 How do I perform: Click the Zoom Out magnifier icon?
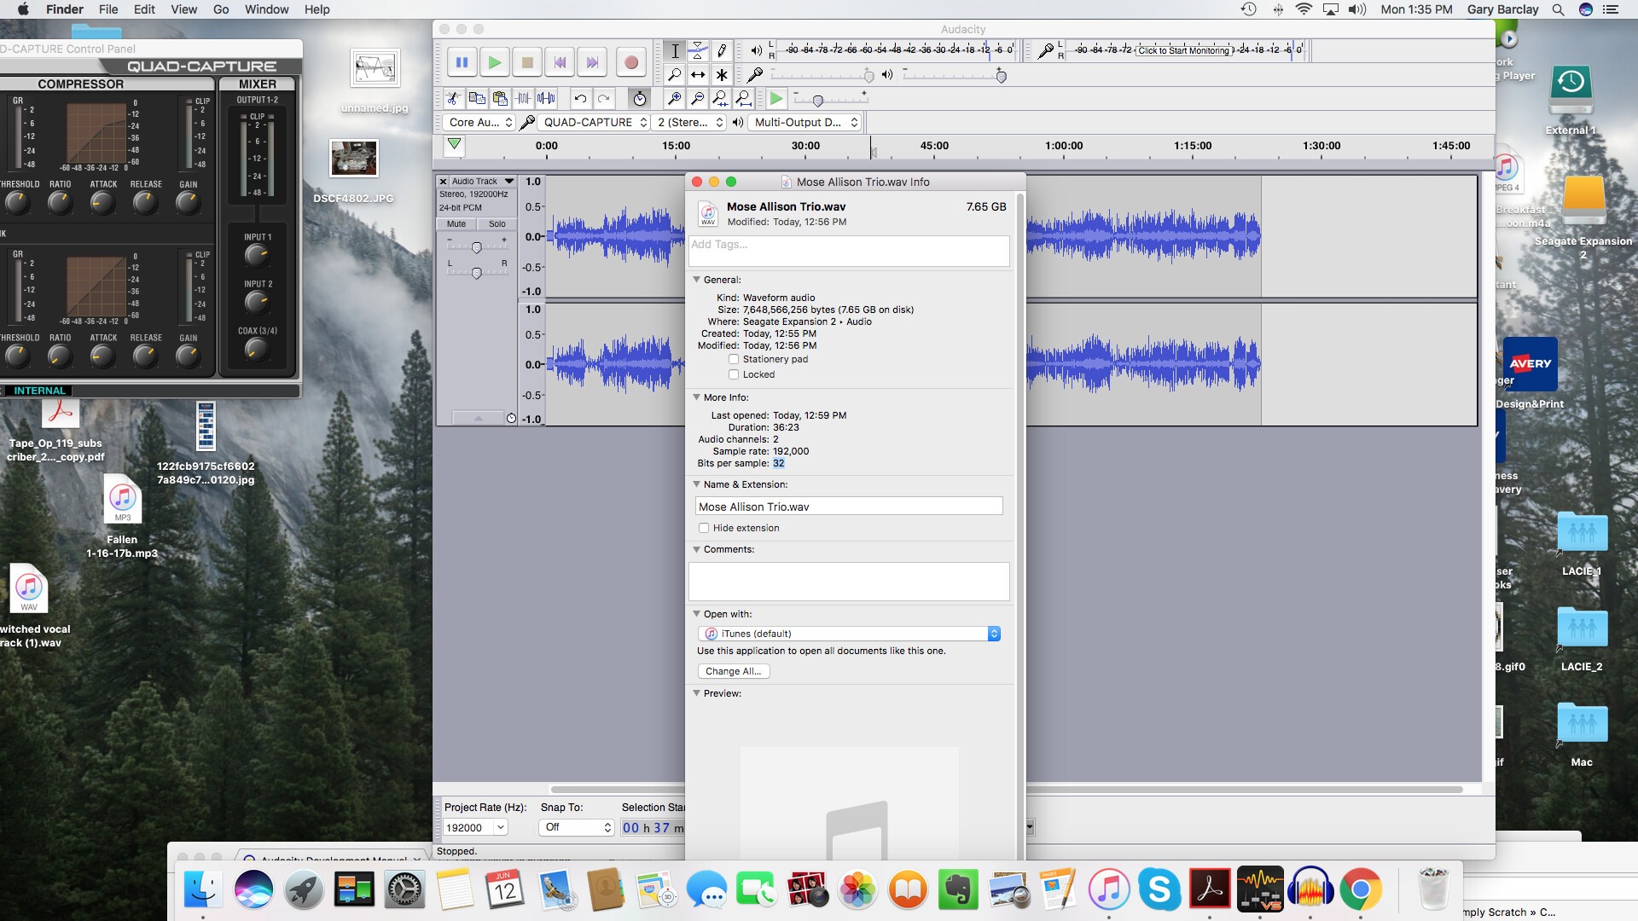(697, 99)
